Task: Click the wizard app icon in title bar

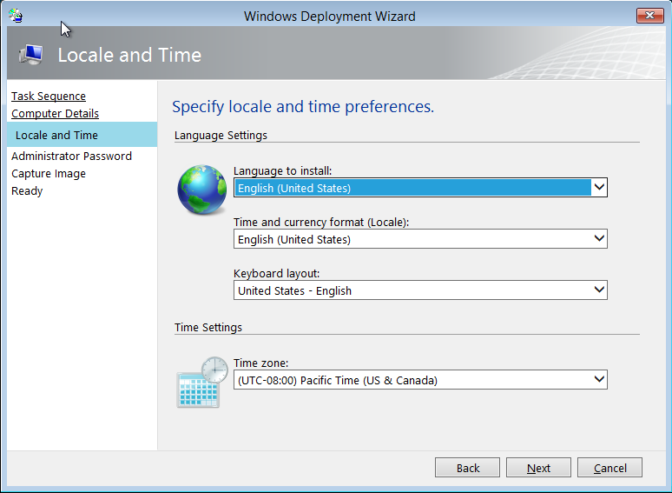Action: tap(16, 16)
